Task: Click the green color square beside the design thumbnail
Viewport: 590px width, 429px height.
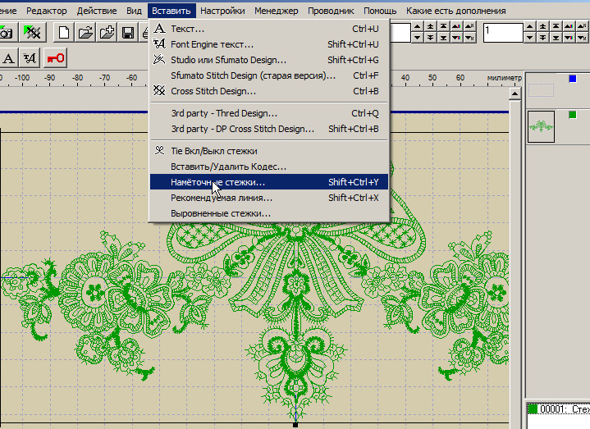Action: coord(573,115)
